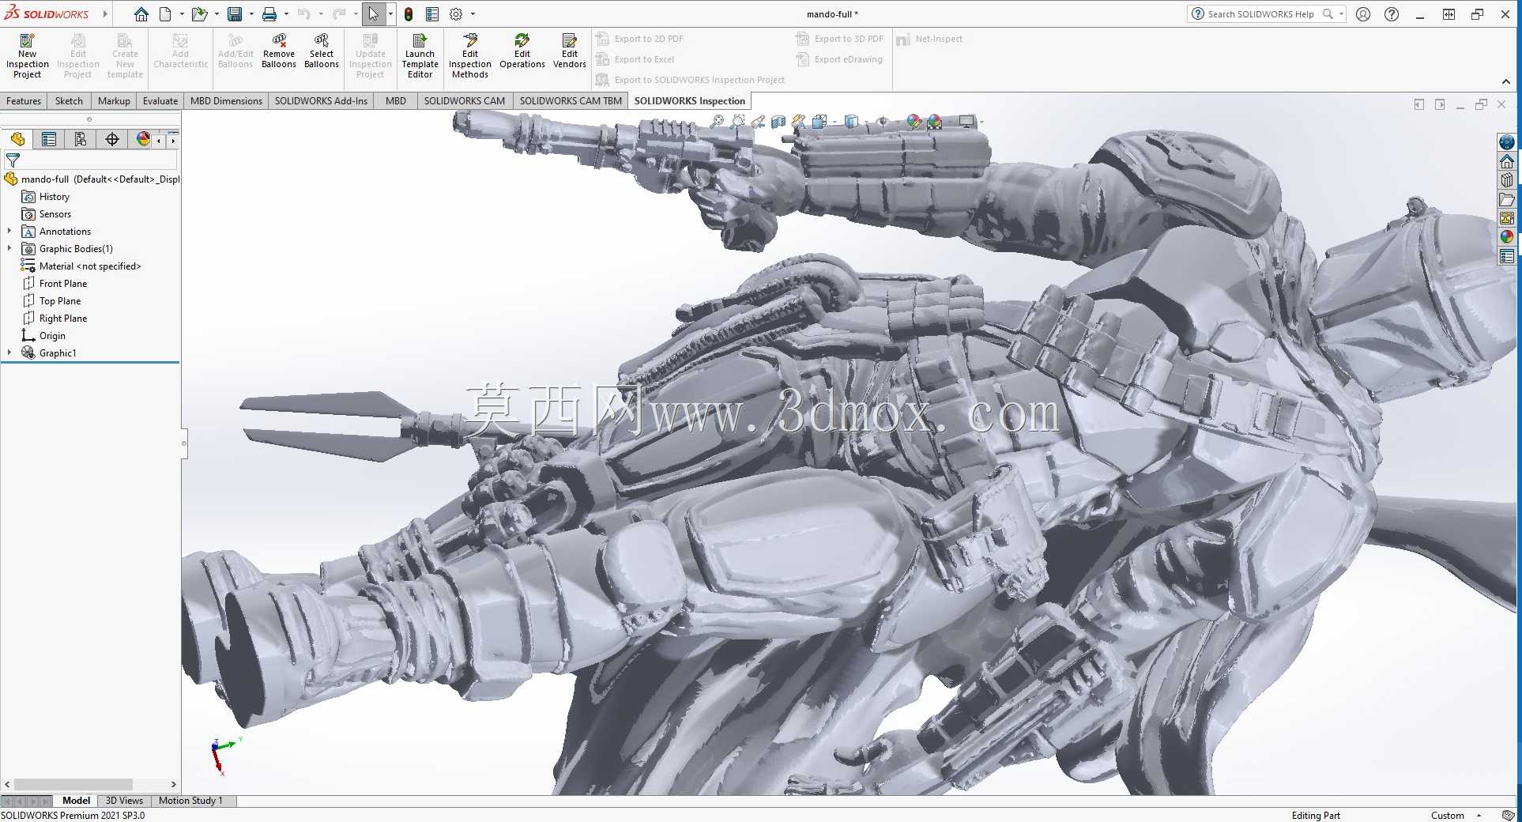Click Zoom to Fit in the view toolbar
This screenshot has height=822, width=1522.
[x=717, y=122]
